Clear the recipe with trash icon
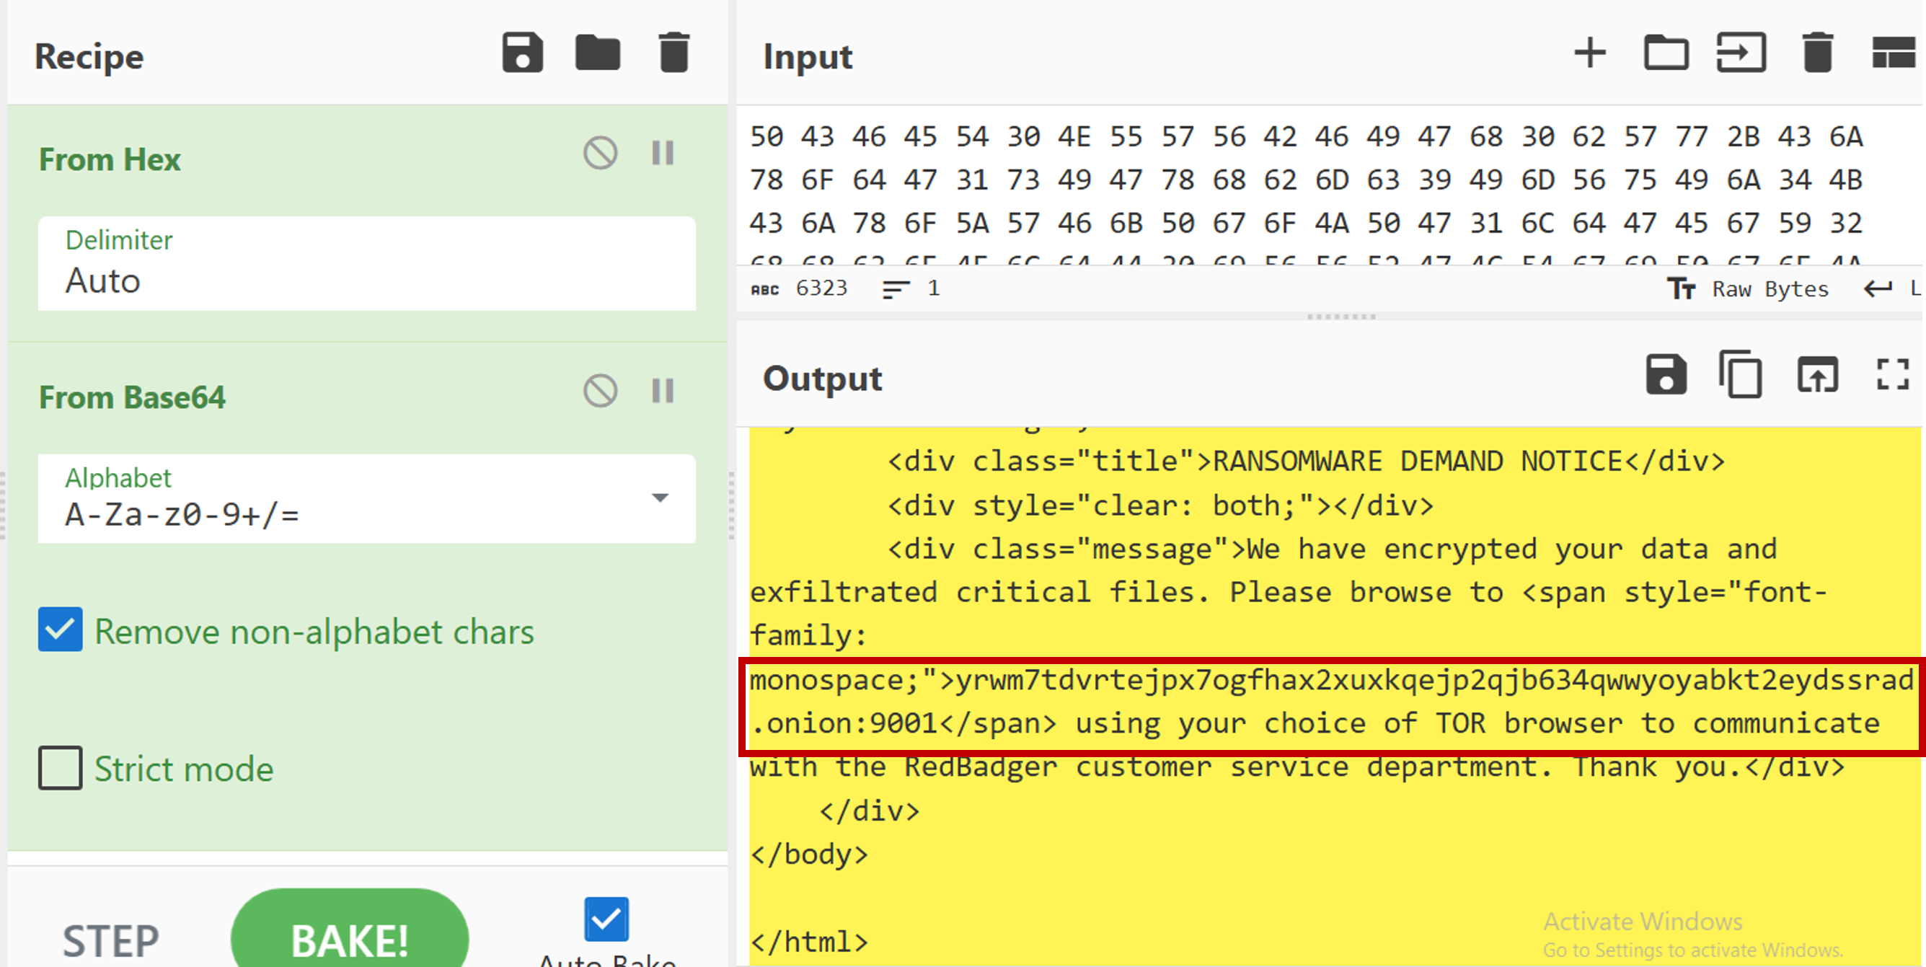1926x967 pixels. [x=673, y=53]
